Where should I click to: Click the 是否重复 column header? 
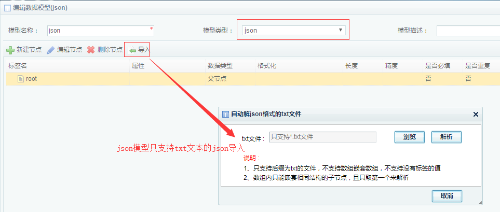478,66
